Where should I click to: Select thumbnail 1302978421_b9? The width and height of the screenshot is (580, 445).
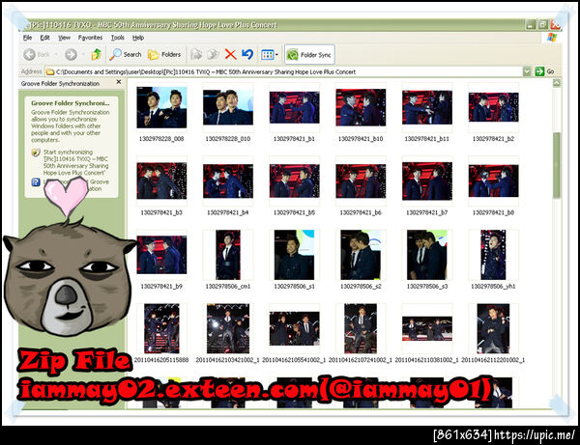[x=161, y=255]
